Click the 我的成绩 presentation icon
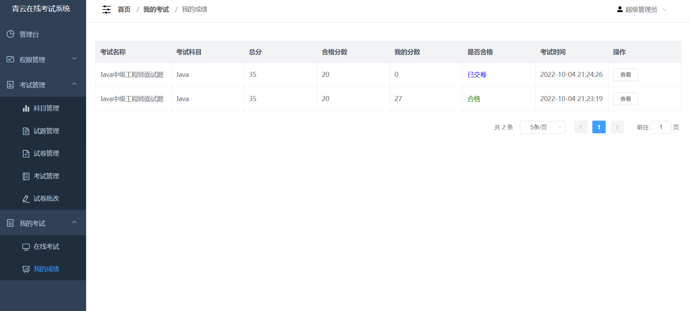 click(x=26, y=269)
